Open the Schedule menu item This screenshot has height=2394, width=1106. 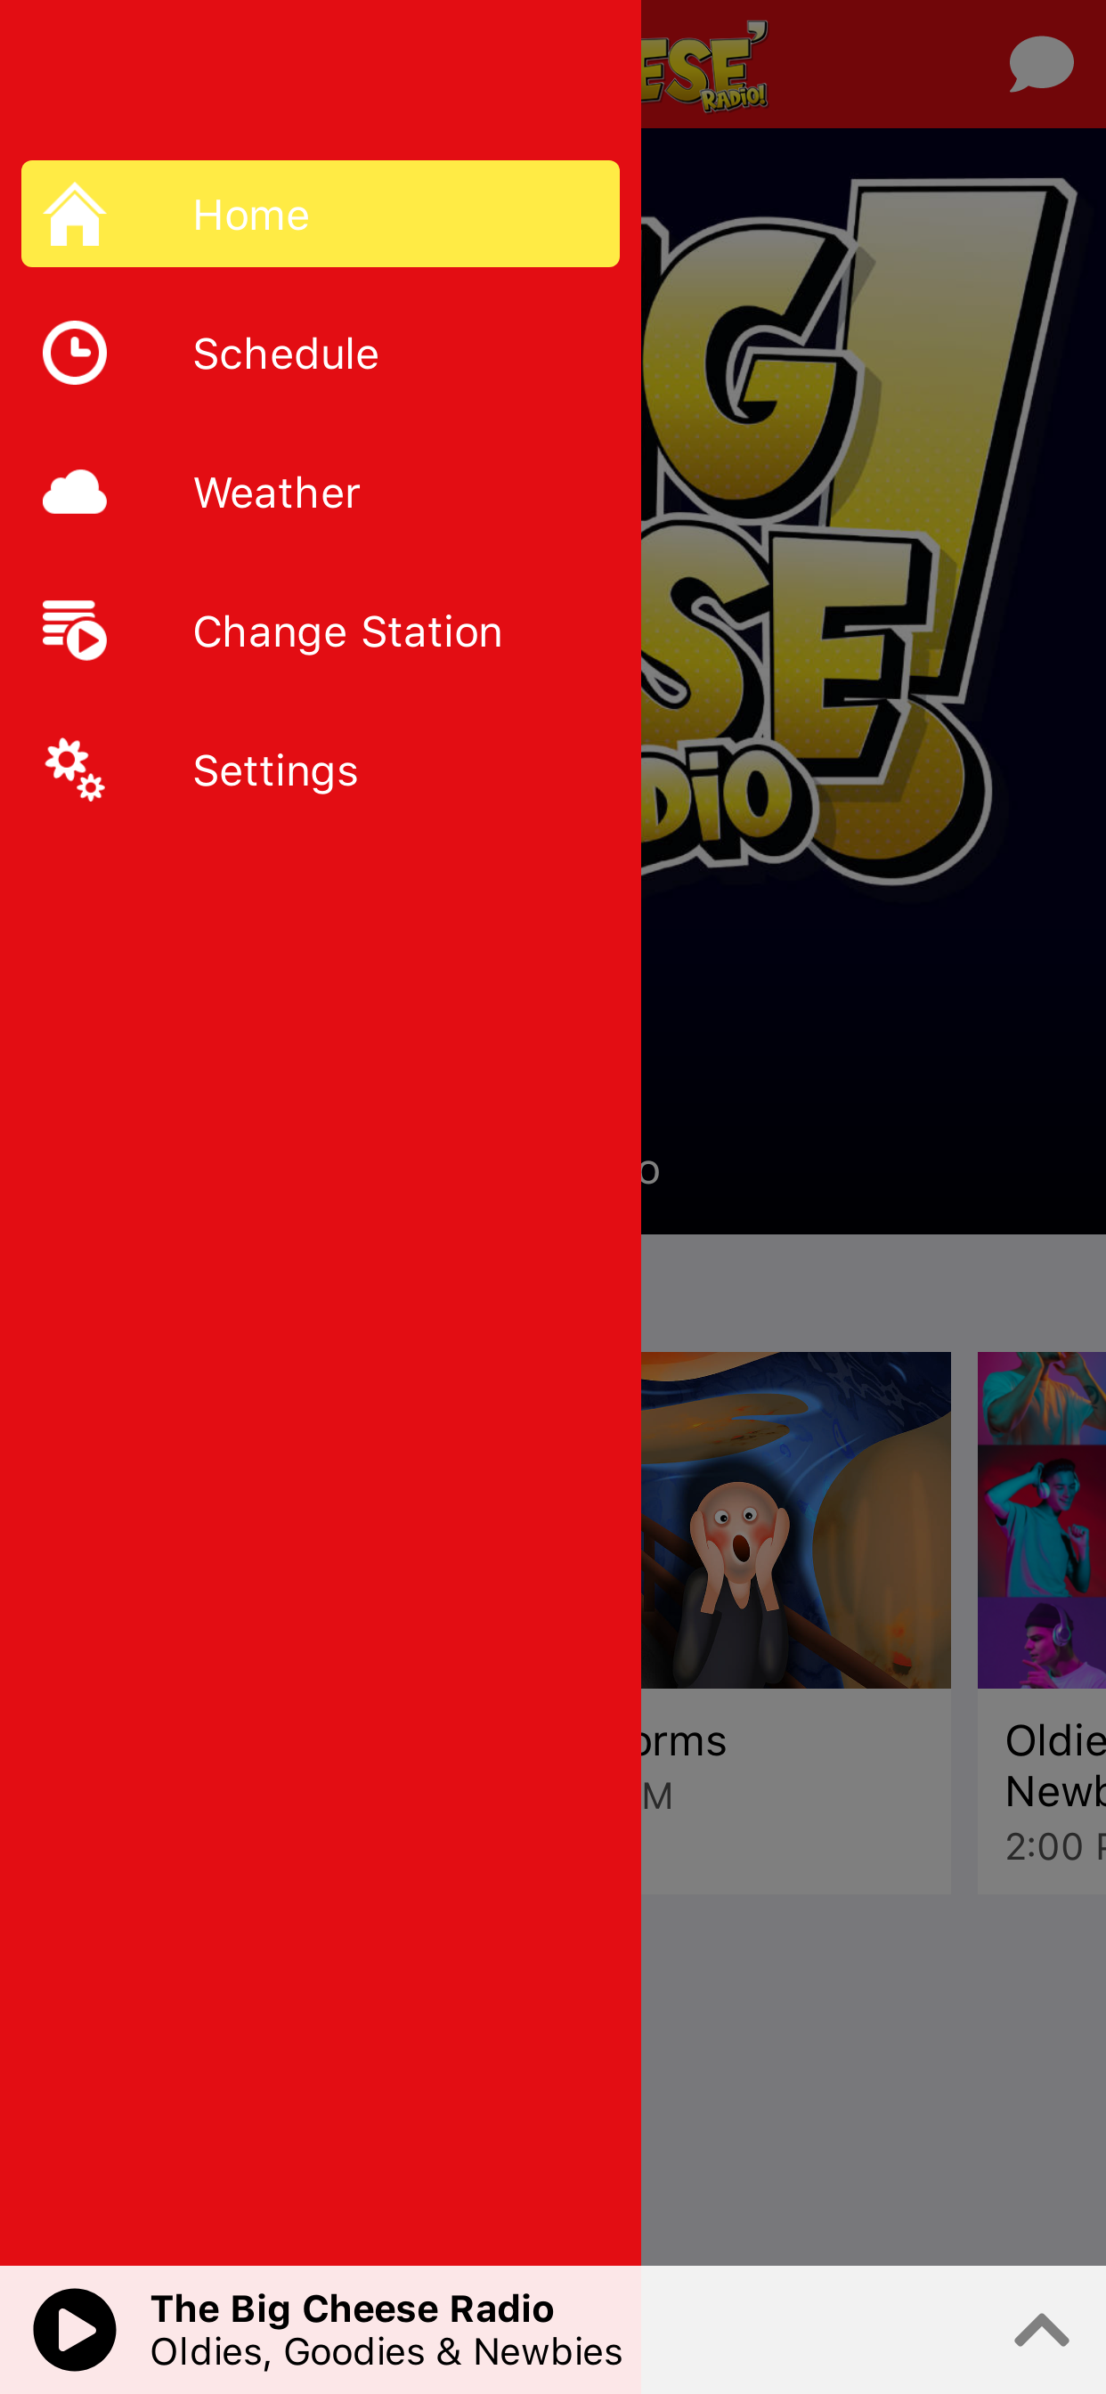point(321,354)
